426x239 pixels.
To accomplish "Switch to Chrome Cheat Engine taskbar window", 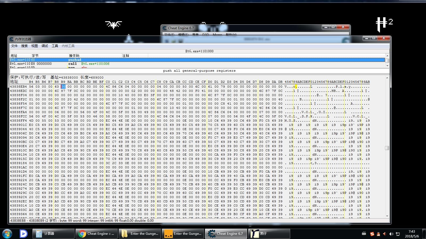I will [x=96, y=234].
